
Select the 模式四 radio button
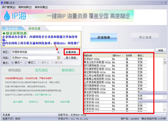point(53,63)
